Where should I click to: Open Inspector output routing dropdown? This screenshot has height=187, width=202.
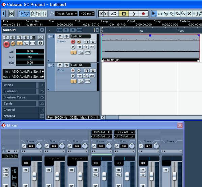(24, 76)
